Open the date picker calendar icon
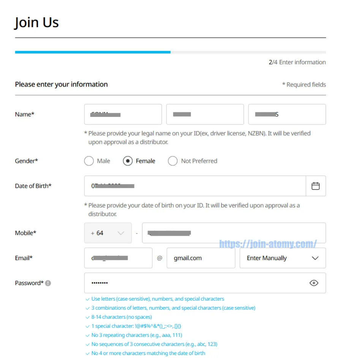Image resolution: width=342 pixels, height=358 pixels. click(x=316, y=186)
